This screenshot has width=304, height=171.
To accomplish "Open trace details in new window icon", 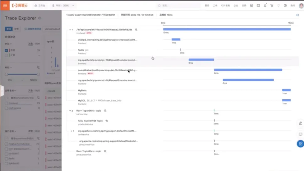I will tap(297, 15).
